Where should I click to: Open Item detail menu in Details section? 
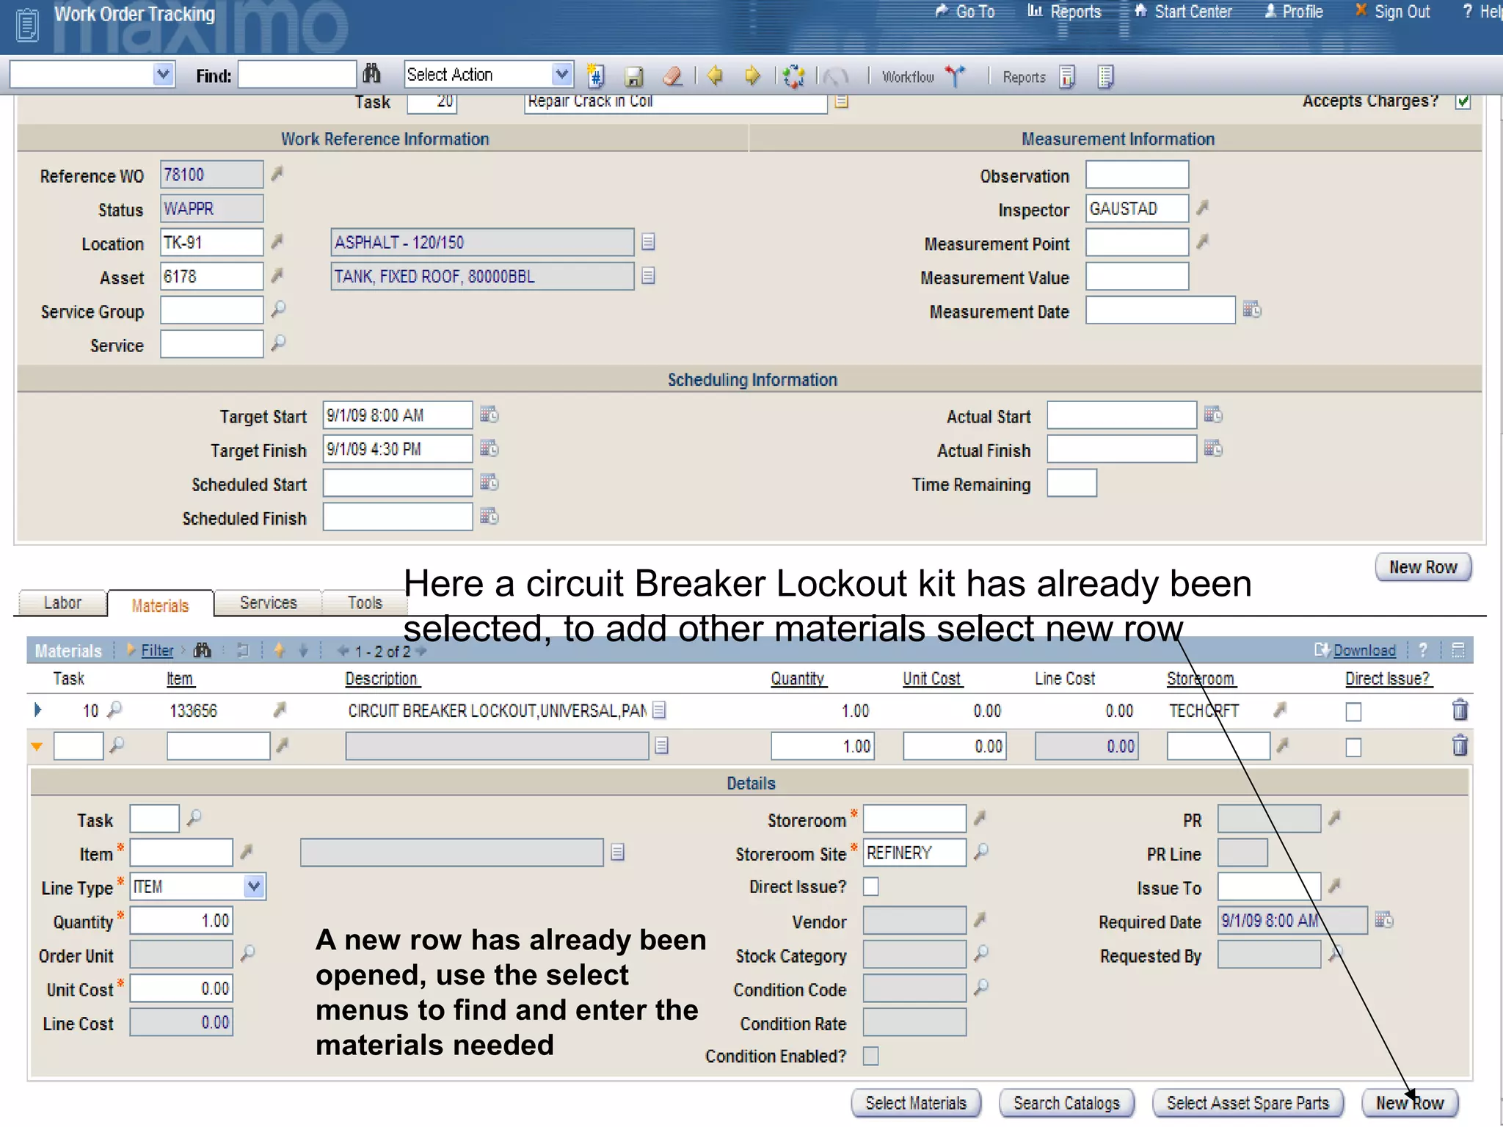click(247, 852)
